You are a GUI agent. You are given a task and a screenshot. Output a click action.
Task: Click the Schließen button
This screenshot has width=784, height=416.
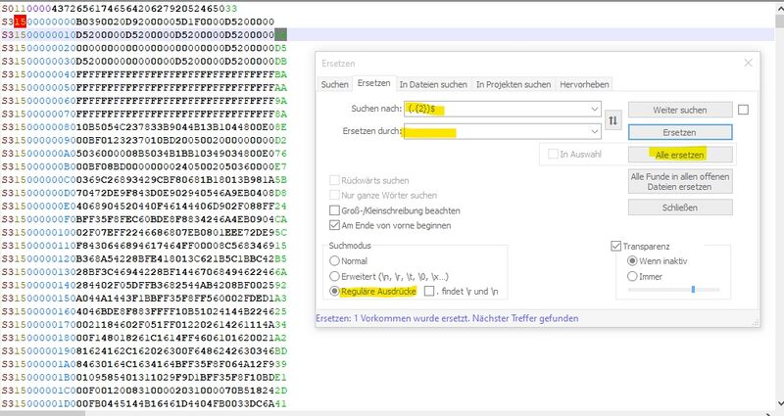[679, 208]
